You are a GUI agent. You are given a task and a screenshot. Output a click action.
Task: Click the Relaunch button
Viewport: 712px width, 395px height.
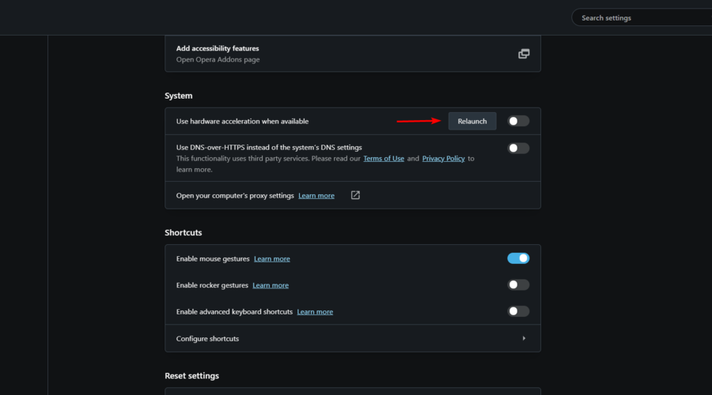tap(472, 121)
